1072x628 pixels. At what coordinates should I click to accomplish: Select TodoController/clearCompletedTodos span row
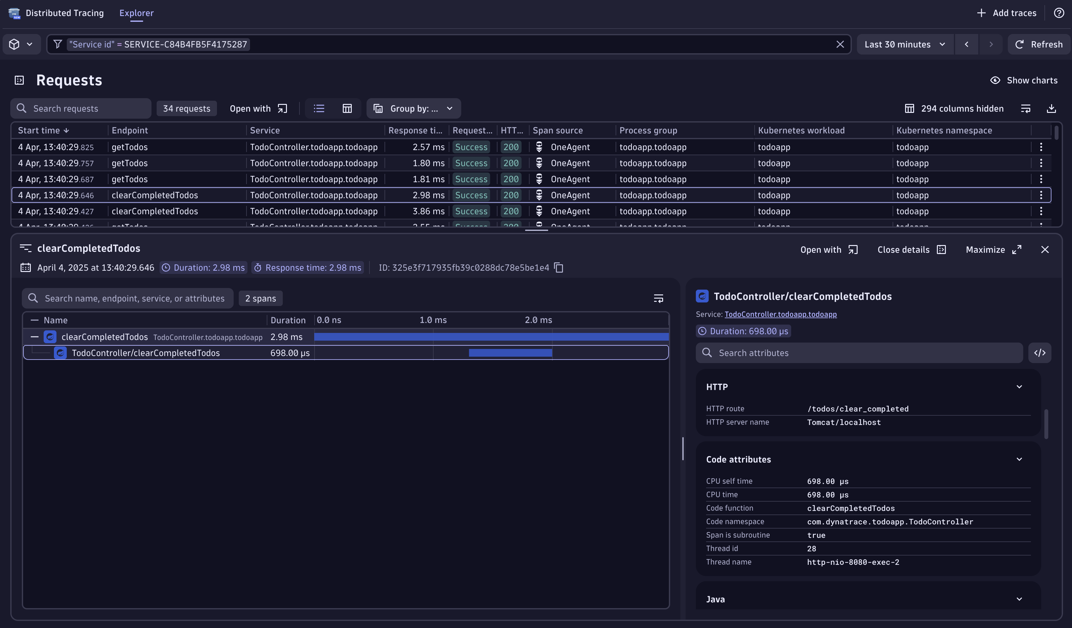[345, 353]
